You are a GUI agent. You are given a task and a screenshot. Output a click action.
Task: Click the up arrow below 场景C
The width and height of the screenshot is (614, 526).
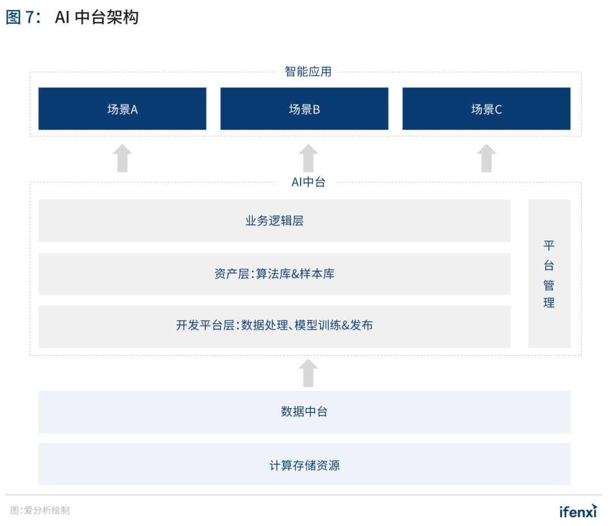(486, 158)
